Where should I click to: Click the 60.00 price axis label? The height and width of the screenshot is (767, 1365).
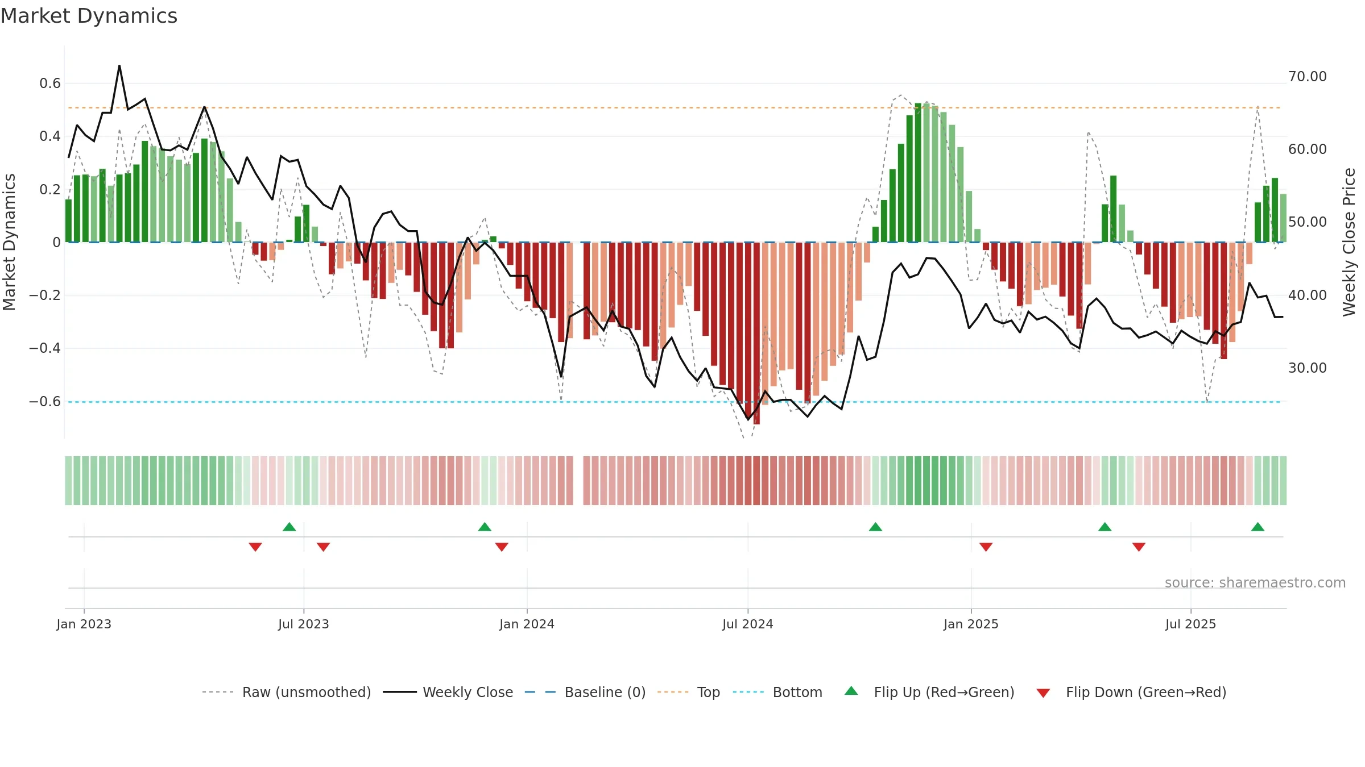pos(1308,149)
